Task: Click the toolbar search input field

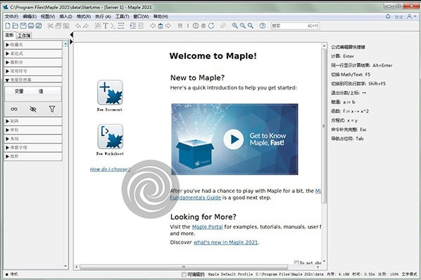Action: pos(296,26)
